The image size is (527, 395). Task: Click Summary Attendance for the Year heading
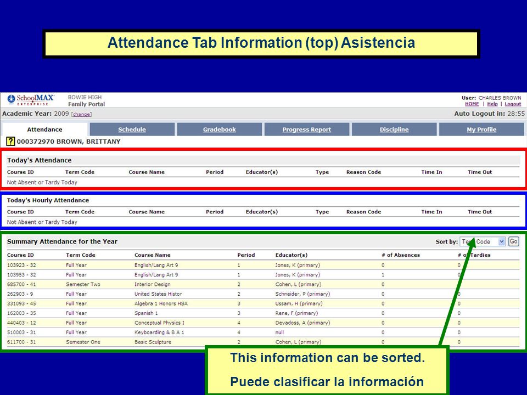[62, 241]
